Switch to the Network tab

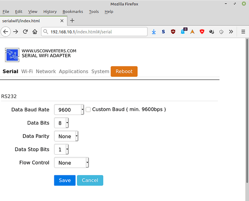point(46,72)
